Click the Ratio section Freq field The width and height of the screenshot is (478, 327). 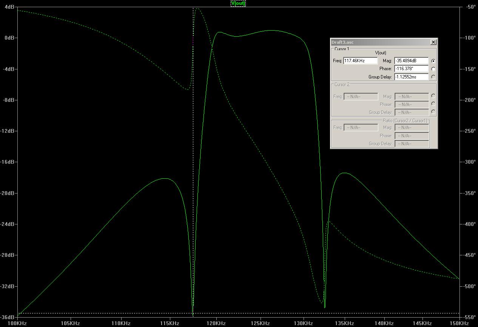coord(360,127)
